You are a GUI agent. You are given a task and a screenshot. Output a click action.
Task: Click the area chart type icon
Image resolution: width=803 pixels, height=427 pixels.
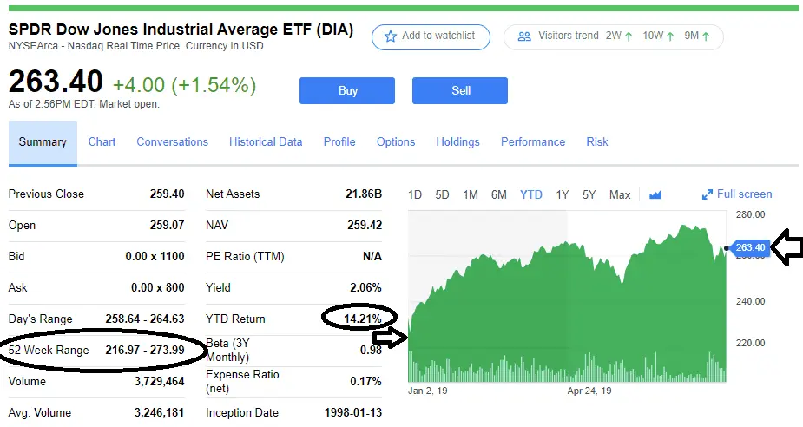(x=655, y=194)
